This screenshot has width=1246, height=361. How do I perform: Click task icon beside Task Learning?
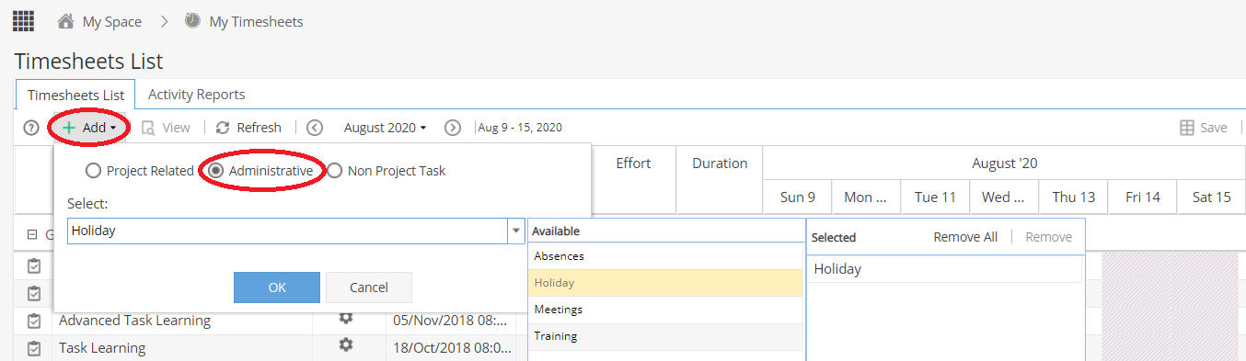point(34,348)
